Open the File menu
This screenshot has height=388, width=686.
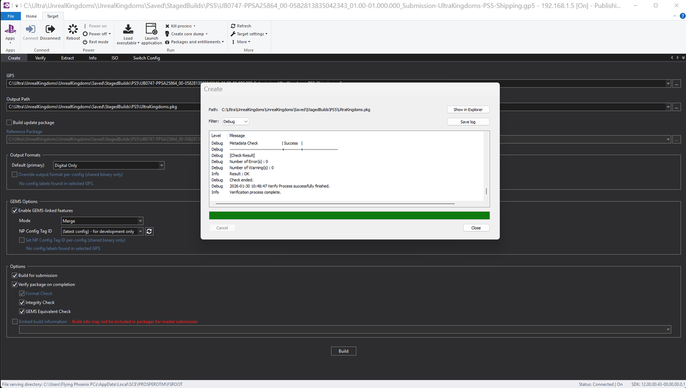click(11, 16)
